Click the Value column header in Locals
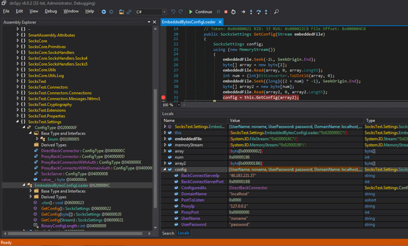 coord(296,121)
